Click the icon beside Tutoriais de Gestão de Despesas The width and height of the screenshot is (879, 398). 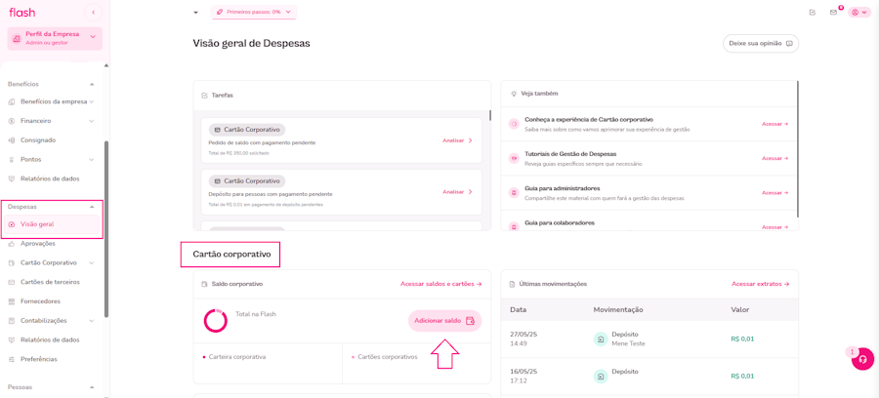point(513,158)
